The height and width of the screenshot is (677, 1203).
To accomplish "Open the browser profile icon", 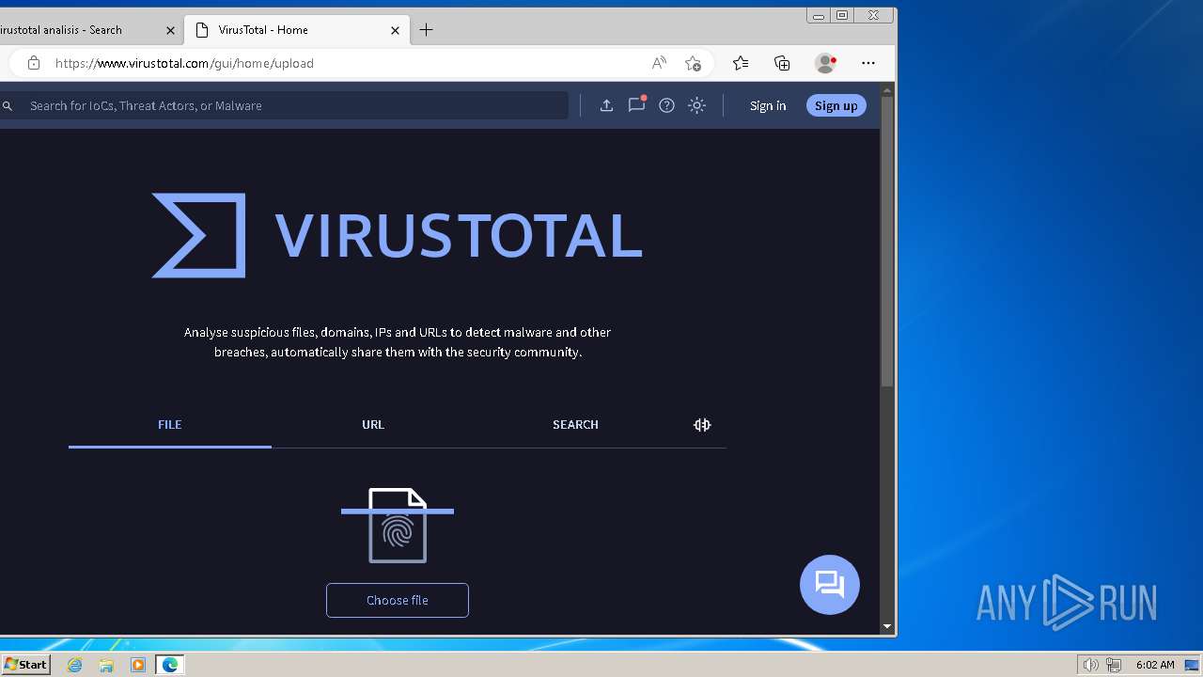I will [826, 63].
